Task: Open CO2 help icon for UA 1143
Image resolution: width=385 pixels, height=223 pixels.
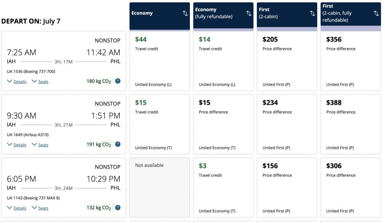Action: pos(118,208)
